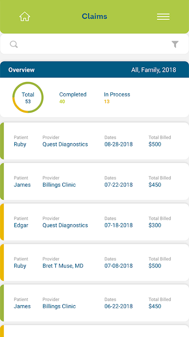Click the 'All, Family, 2018' filter summary
This screenshot has height=337, width=189.
(153, 70)
